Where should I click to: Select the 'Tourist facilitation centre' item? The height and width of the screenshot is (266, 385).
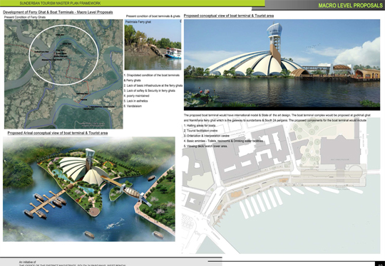pos(200,131)
